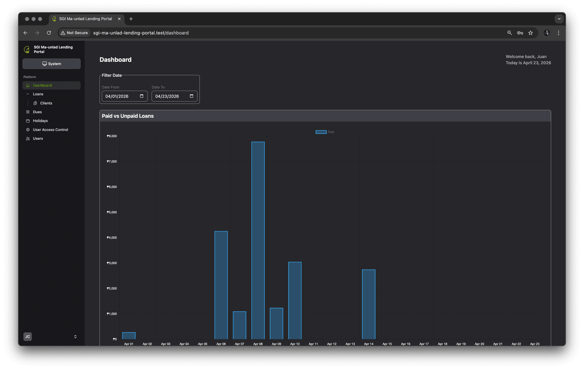Click the URL address bar text
This screenshot has width=584, height=370.
point(141,33)
